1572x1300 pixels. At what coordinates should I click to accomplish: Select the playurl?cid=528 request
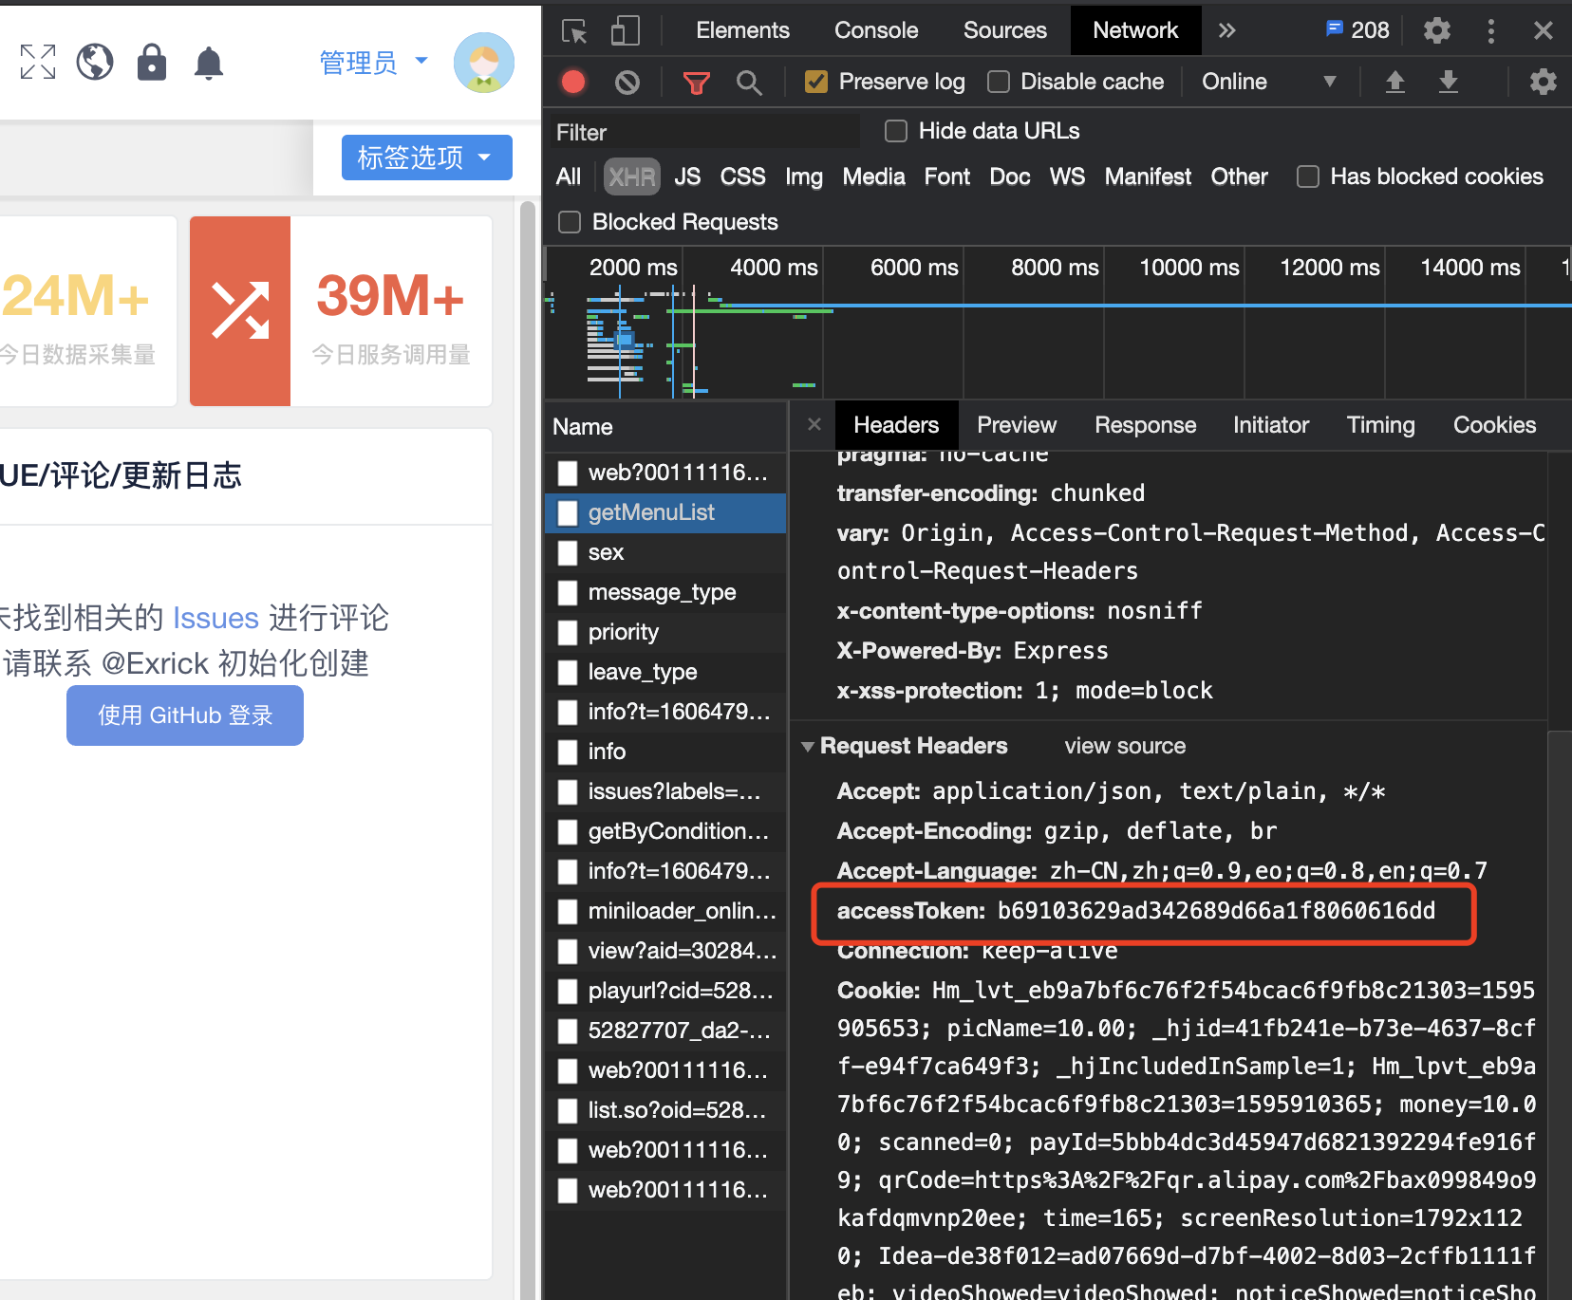(x=665, y=991)
